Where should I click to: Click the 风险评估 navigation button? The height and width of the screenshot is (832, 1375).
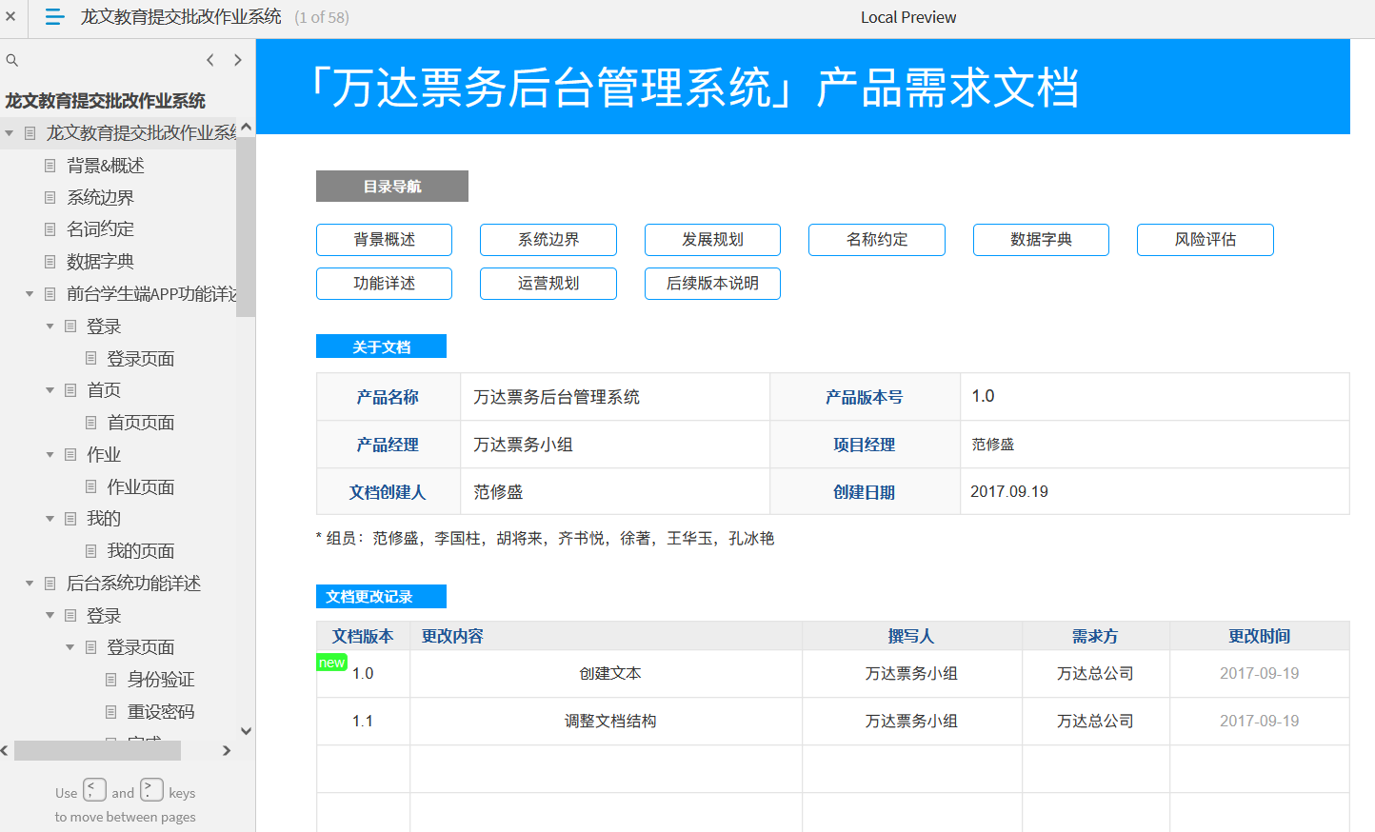click(x=1206, y=240)
